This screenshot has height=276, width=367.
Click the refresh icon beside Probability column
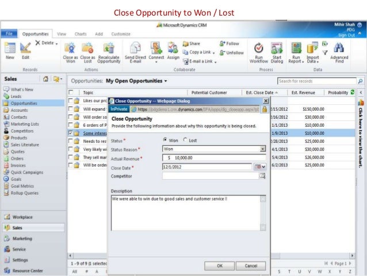pos(353,92)
